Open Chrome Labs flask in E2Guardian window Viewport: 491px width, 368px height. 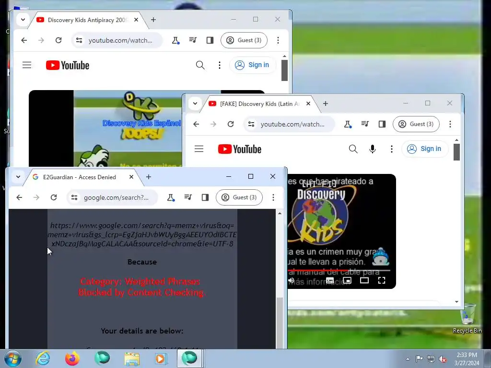click(x=171, y=197)
